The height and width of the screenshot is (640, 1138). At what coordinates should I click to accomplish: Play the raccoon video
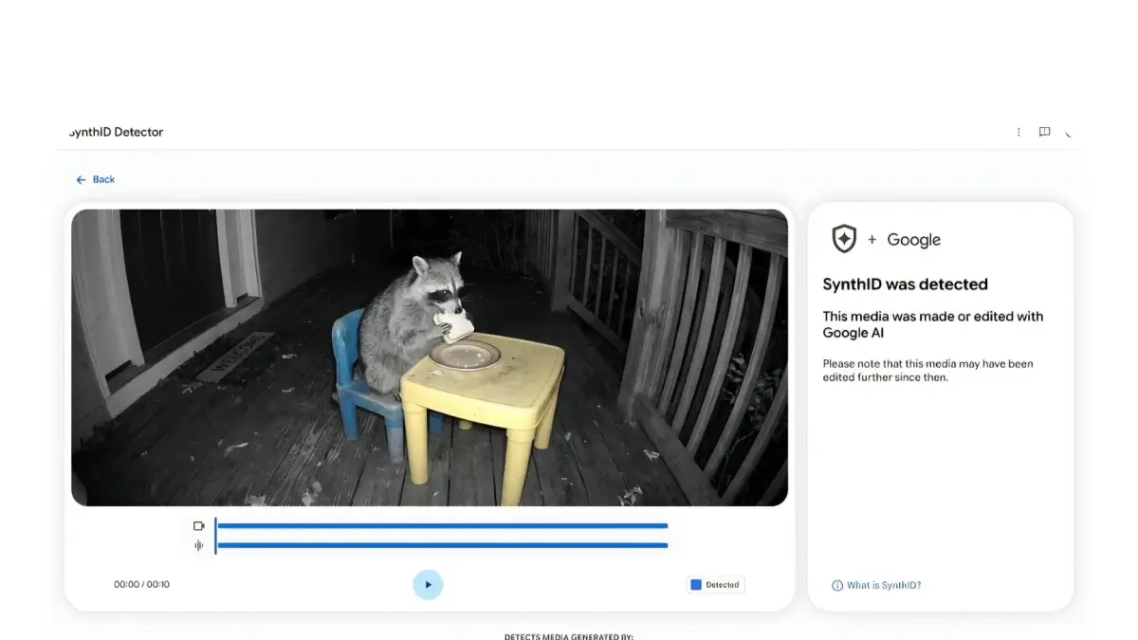pos(428,585)
